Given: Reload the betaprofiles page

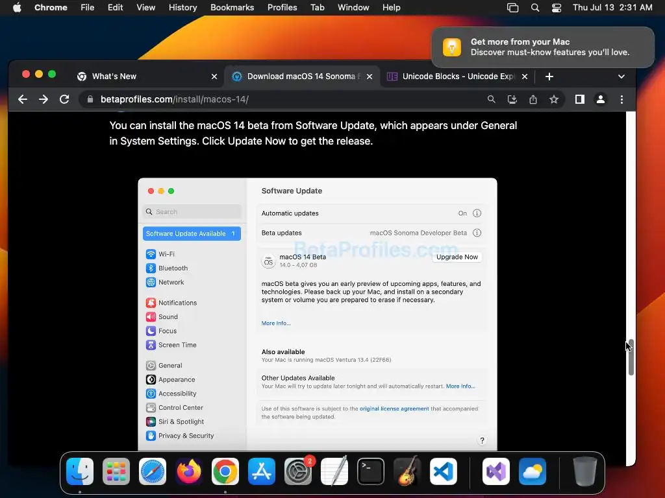Looking at the screenshot, I should (64, 99).
